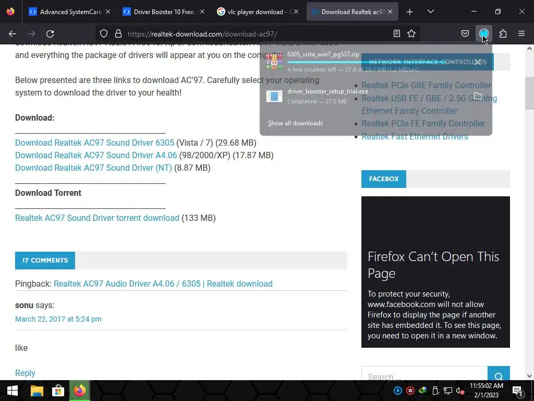Image resolution: width=534 pixels, height=401 pixels.
Task: Open Realtek AC97 Sound Driver torrent download
Action: (97, 218)
